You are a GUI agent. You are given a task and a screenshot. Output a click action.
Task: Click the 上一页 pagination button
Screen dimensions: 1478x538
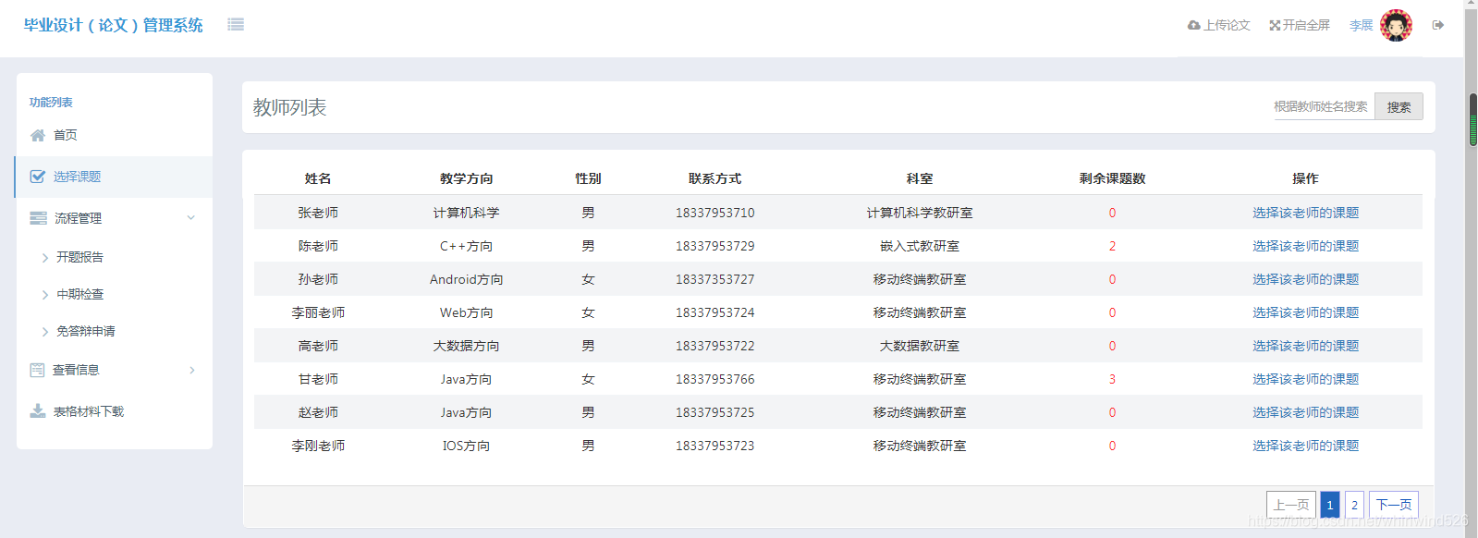tap(1291, 505)
